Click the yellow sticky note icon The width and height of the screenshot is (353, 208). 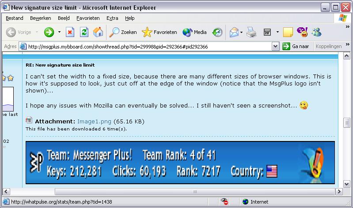tap(288, 32)
